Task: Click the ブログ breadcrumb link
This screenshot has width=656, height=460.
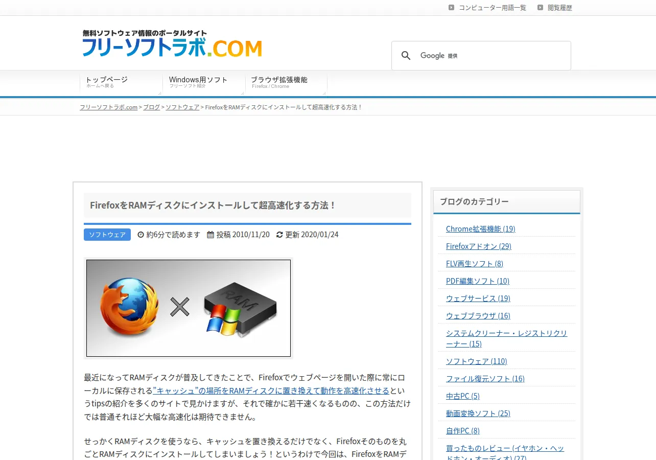Action: point(152,107)
